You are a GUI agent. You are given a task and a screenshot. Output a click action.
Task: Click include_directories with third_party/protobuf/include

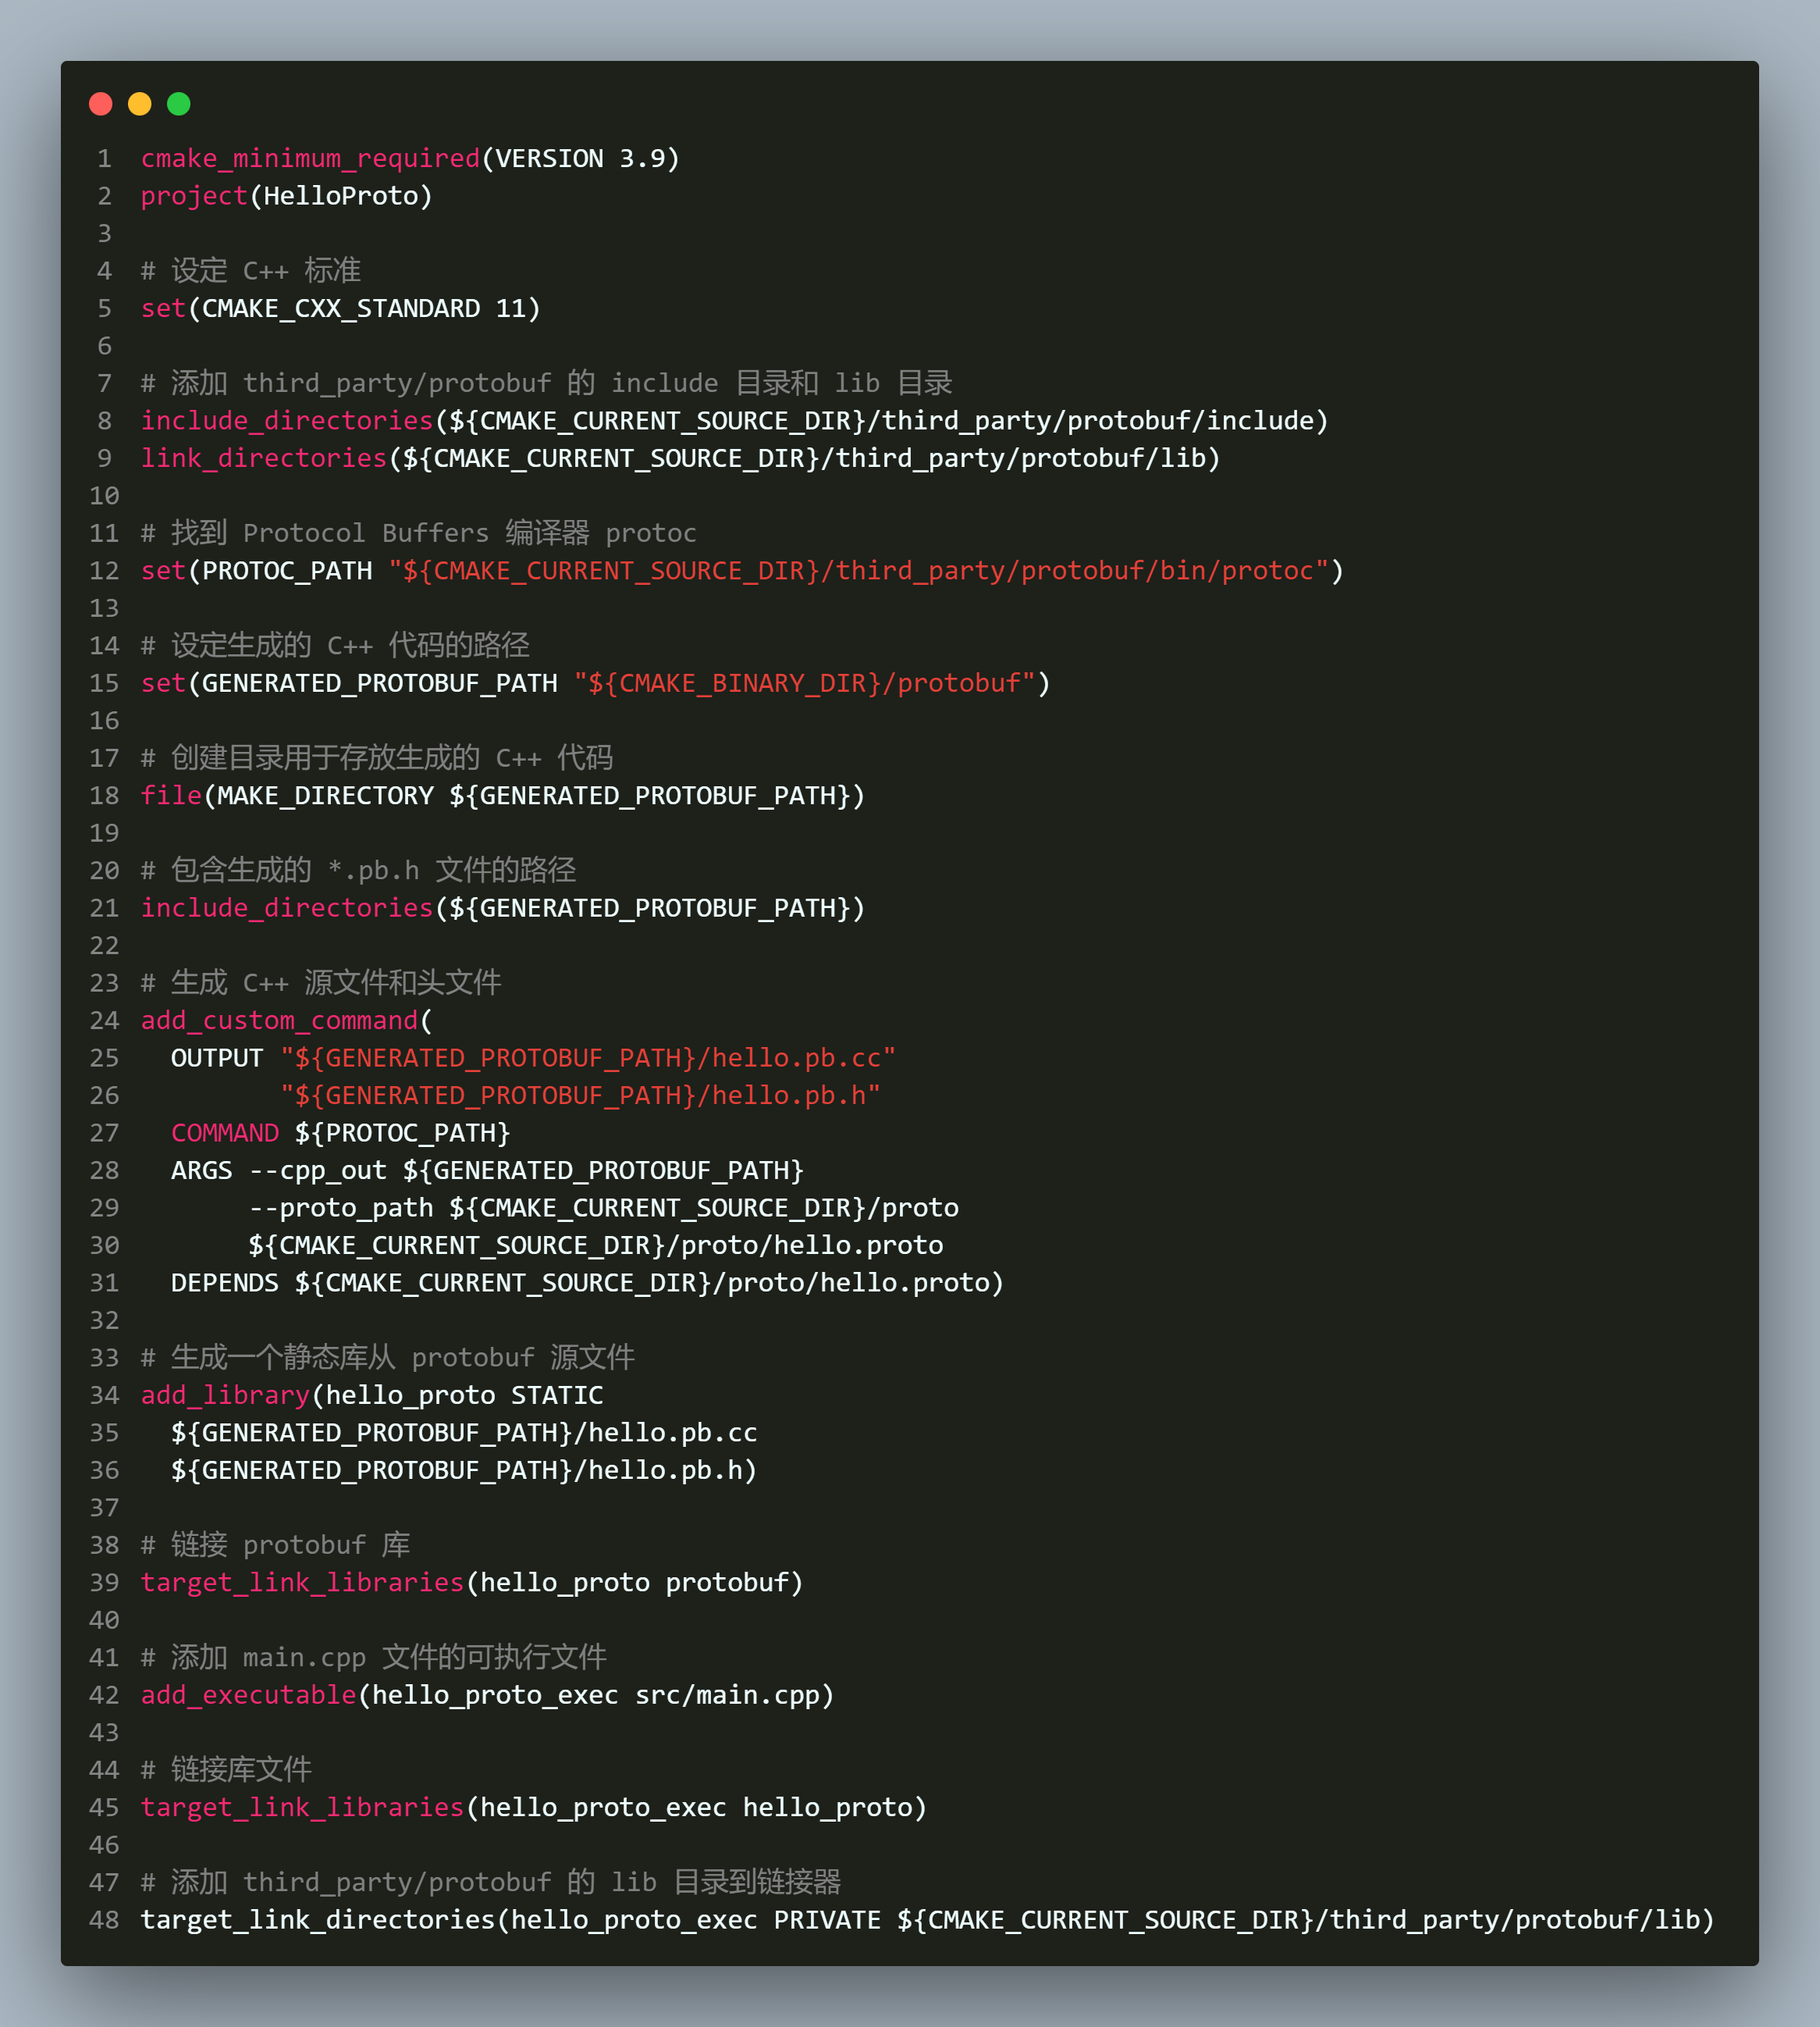click(x=735, y=421)
